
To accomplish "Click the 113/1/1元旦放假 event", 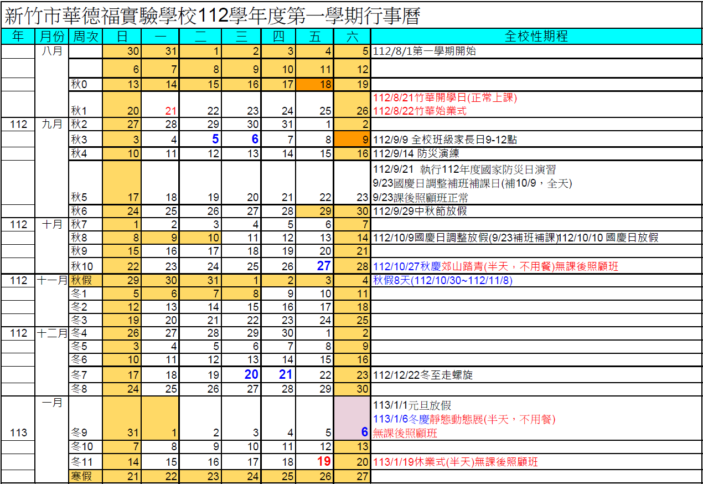I will coord(412,406).
